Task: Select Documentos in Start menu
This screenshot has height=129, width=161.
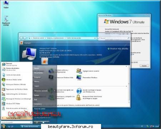Action: 39,73
